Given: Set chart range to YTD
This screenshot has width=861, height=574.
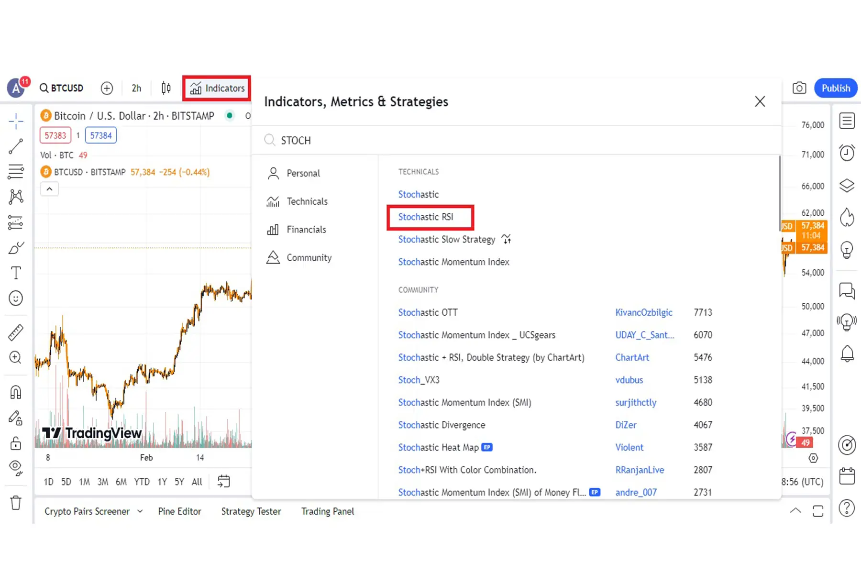Looking at the screenshot, I should tap(142, 482).
